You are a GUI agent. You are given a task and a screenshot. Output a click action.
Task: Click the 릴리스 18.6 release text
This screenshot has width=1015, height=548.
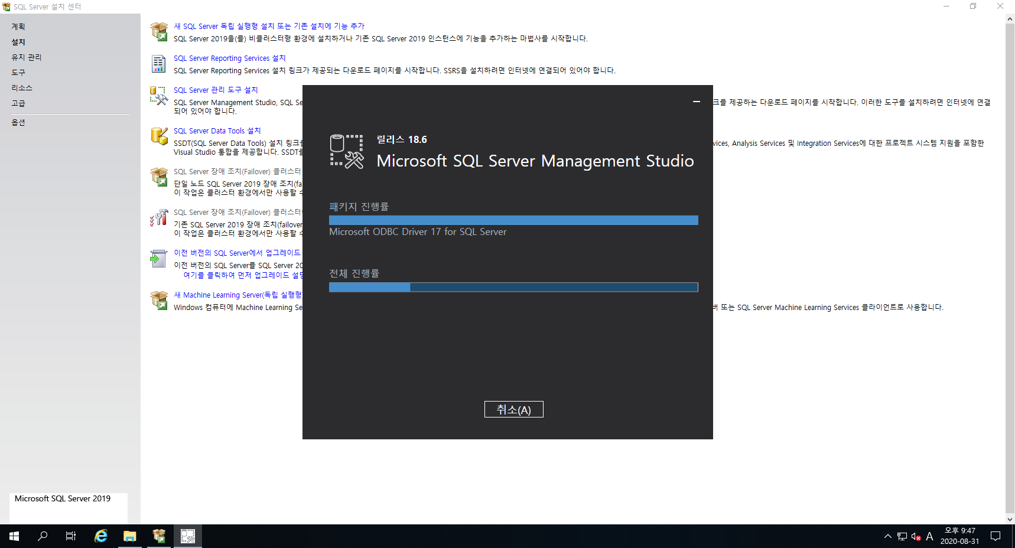402,139
